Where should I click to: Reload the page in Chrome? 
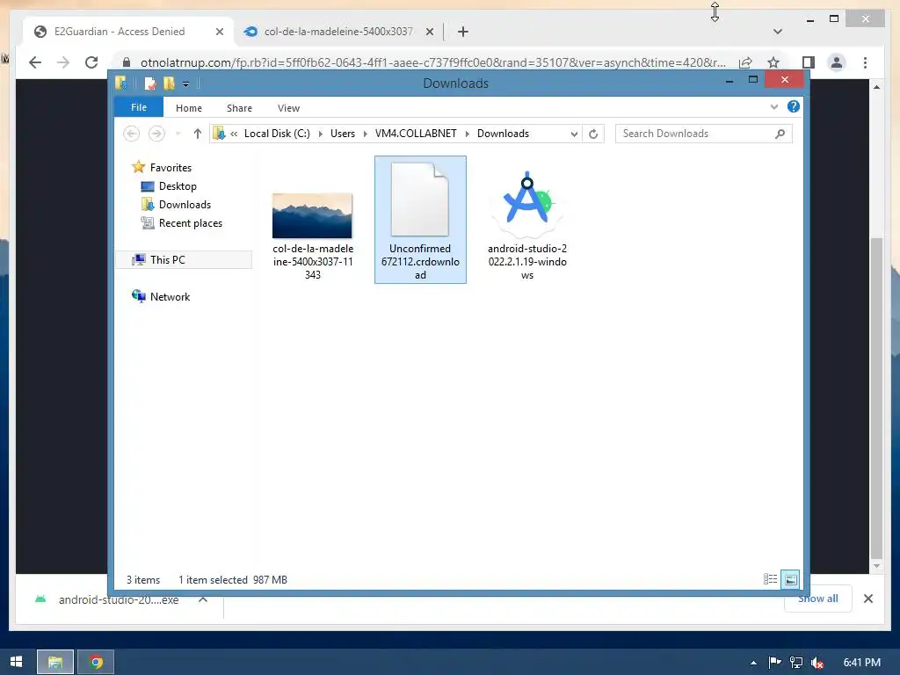tap(91, 62)
